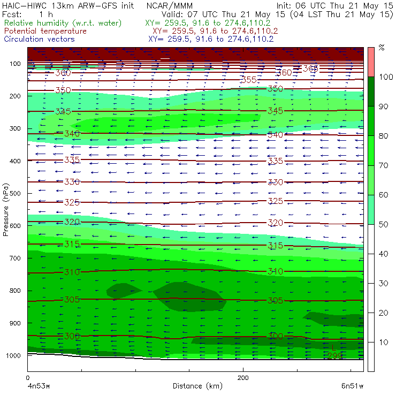Click the 80-90% green colorbar swatch
Viewport: 396px width, 396px height.
point(371,121)
